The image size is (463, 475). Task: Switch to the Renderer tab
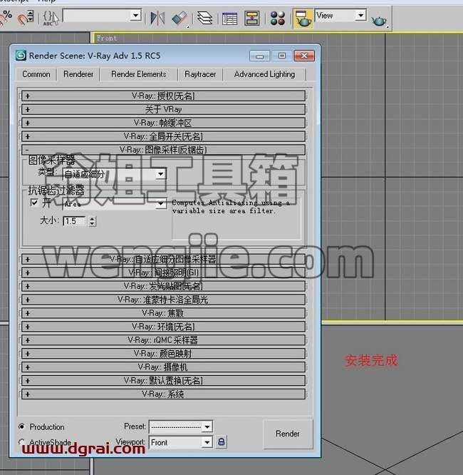[78, 74]
